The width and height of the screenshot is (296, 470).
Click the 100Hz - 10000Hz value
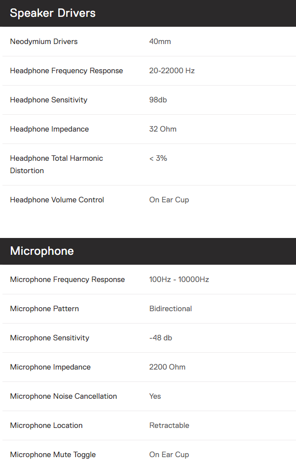pos(179,280)
